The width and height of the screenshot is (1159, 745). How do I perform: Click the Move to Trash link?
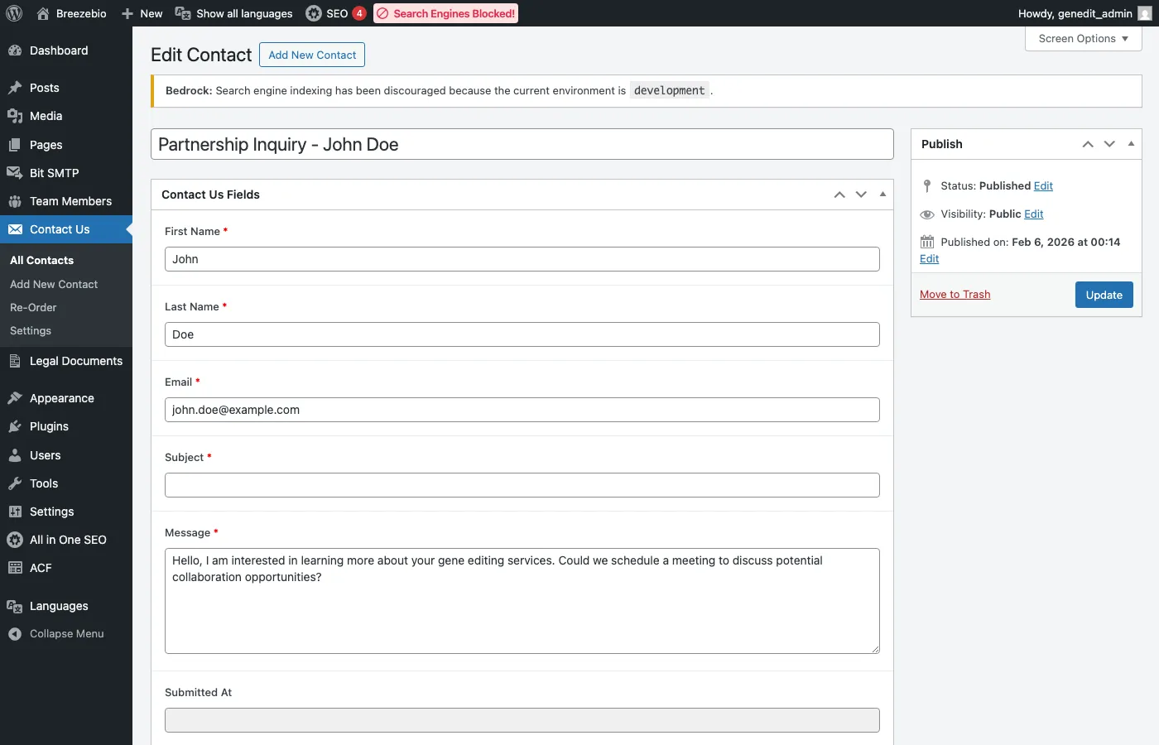click(x=955, y=295)
